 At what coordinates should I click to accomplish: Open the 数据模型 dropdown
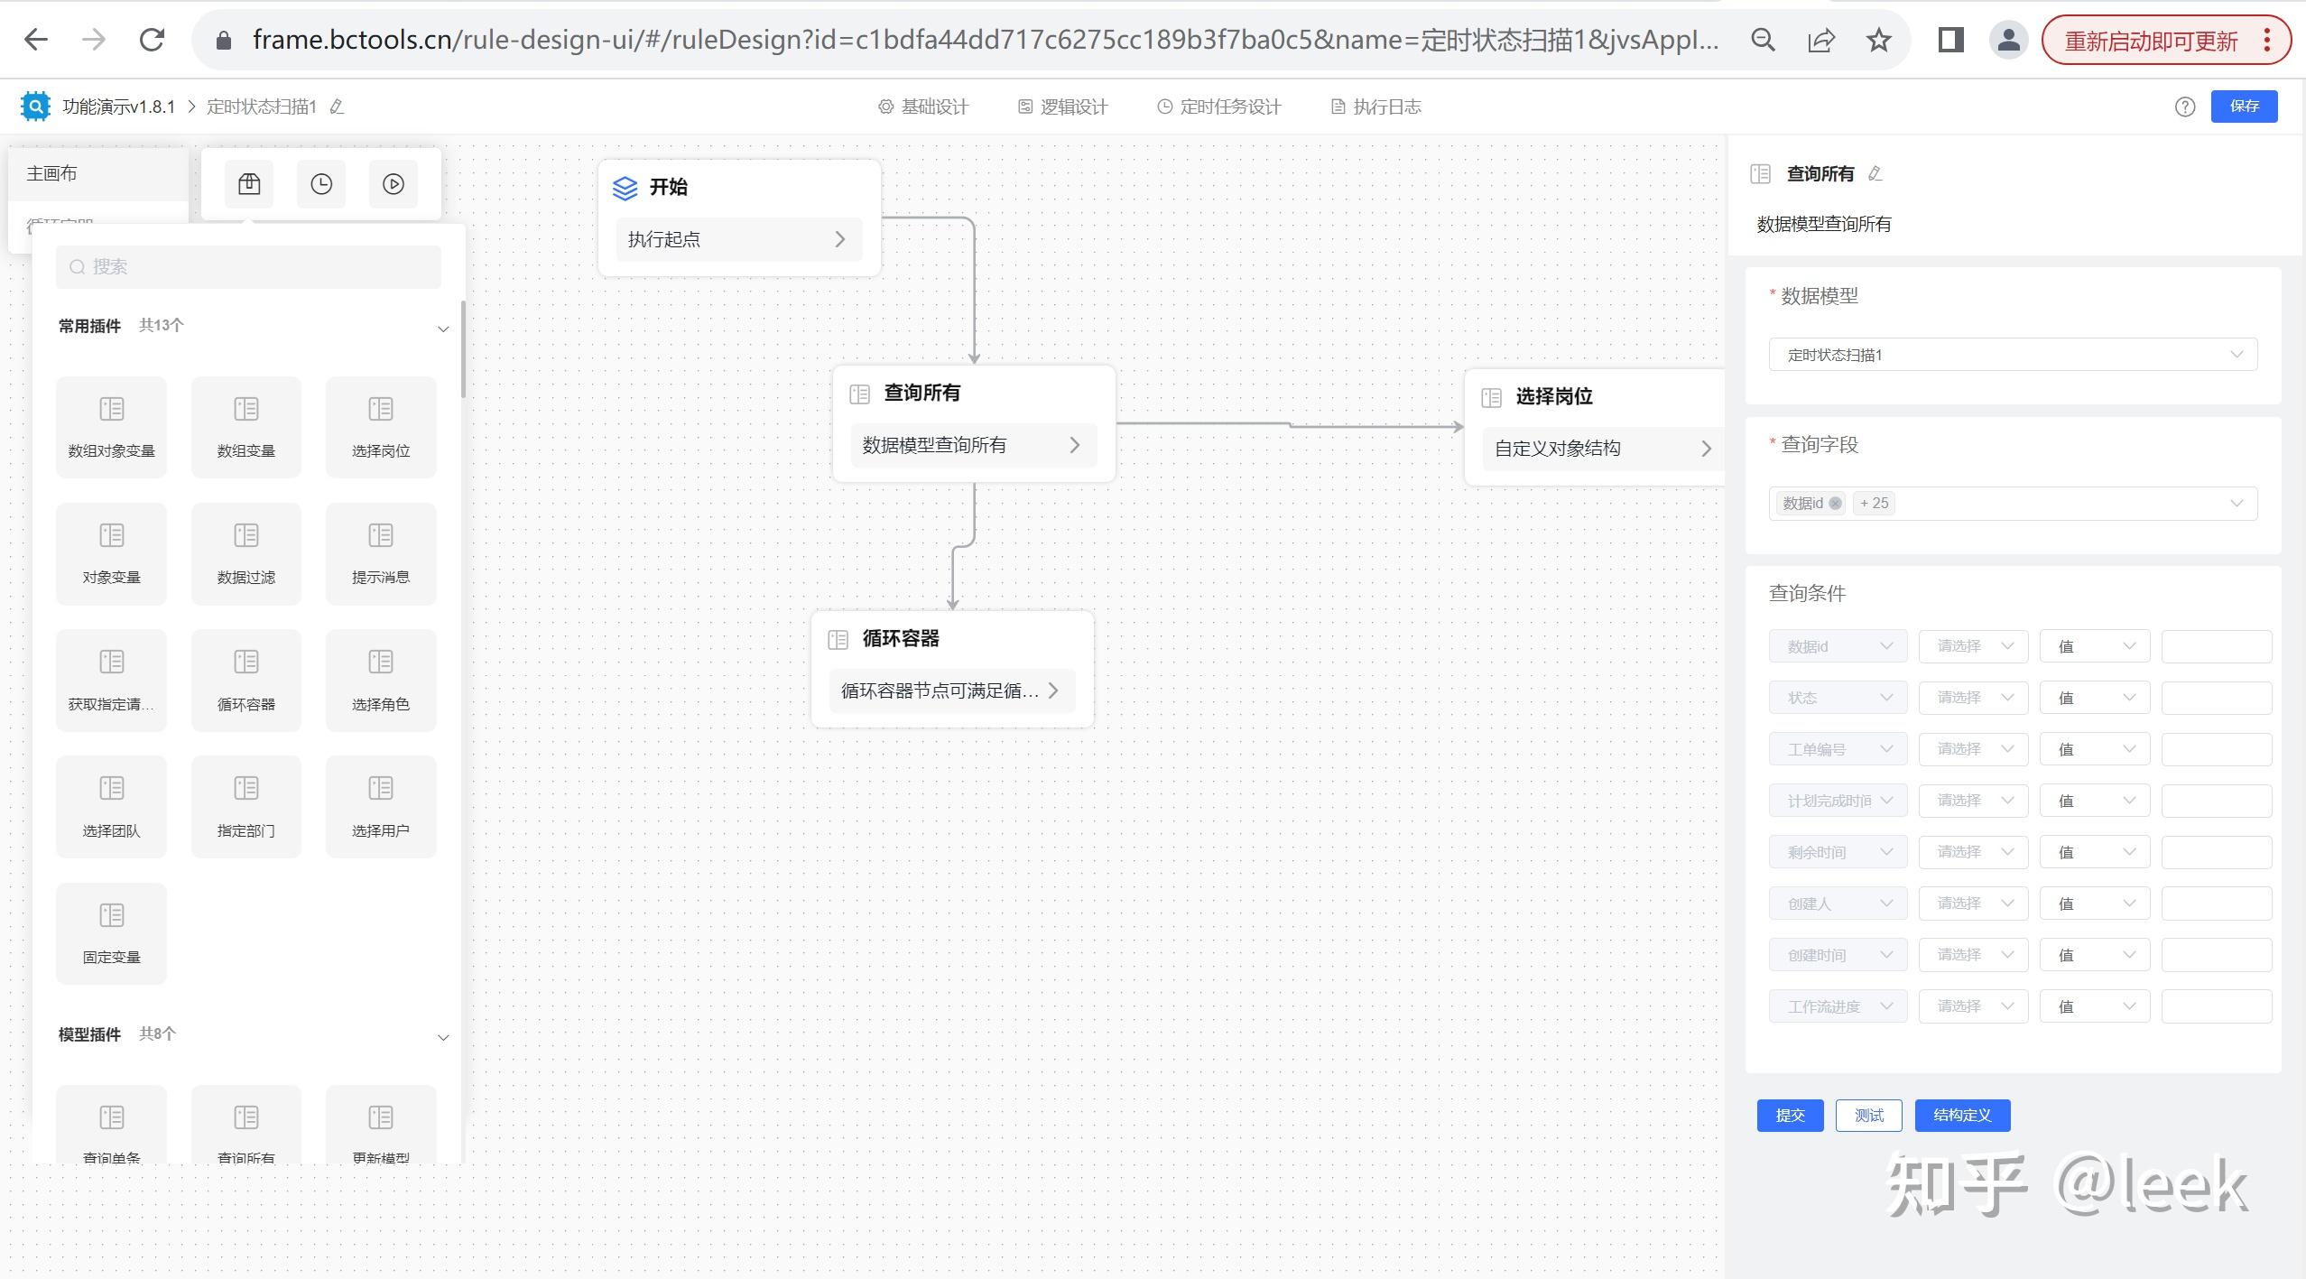2013,355
